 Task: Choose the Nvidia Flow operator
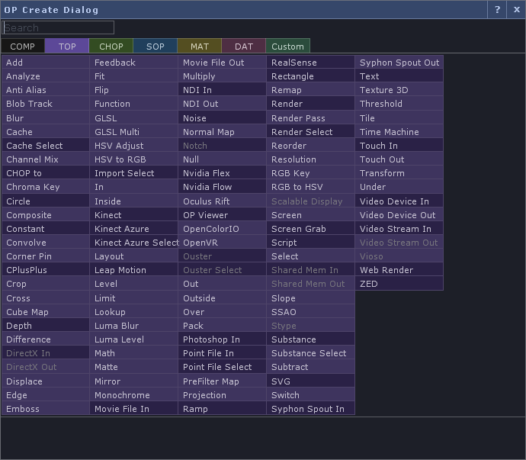[222, 187]
